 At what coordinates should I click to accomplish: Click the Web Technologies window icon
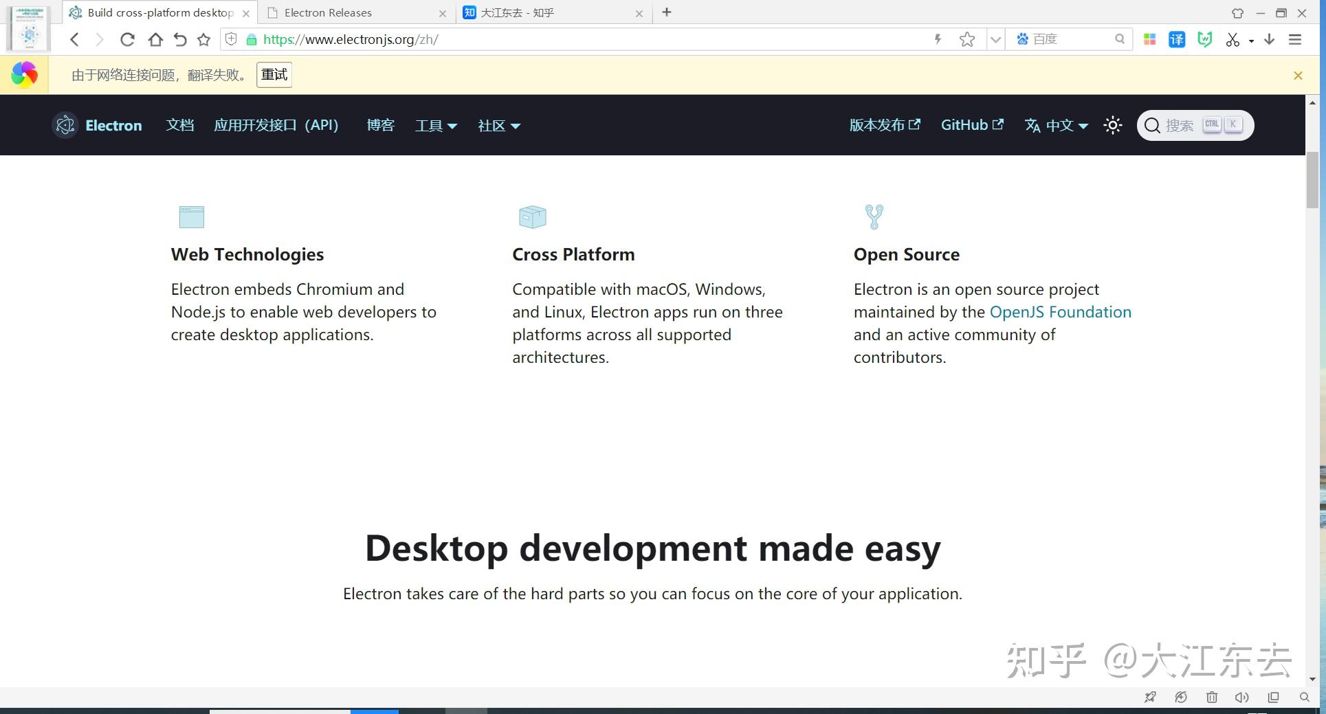coord(192,216)
